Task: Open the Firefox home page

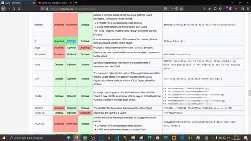Action: click(19, 9)
